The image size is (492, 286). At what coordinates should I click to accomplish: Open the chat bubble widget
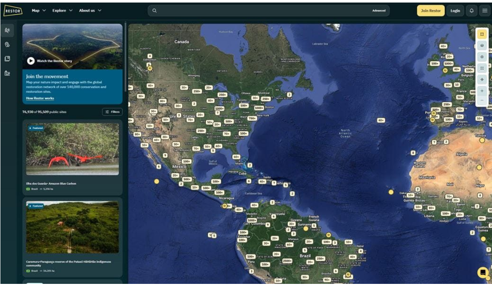coord(482,272)
